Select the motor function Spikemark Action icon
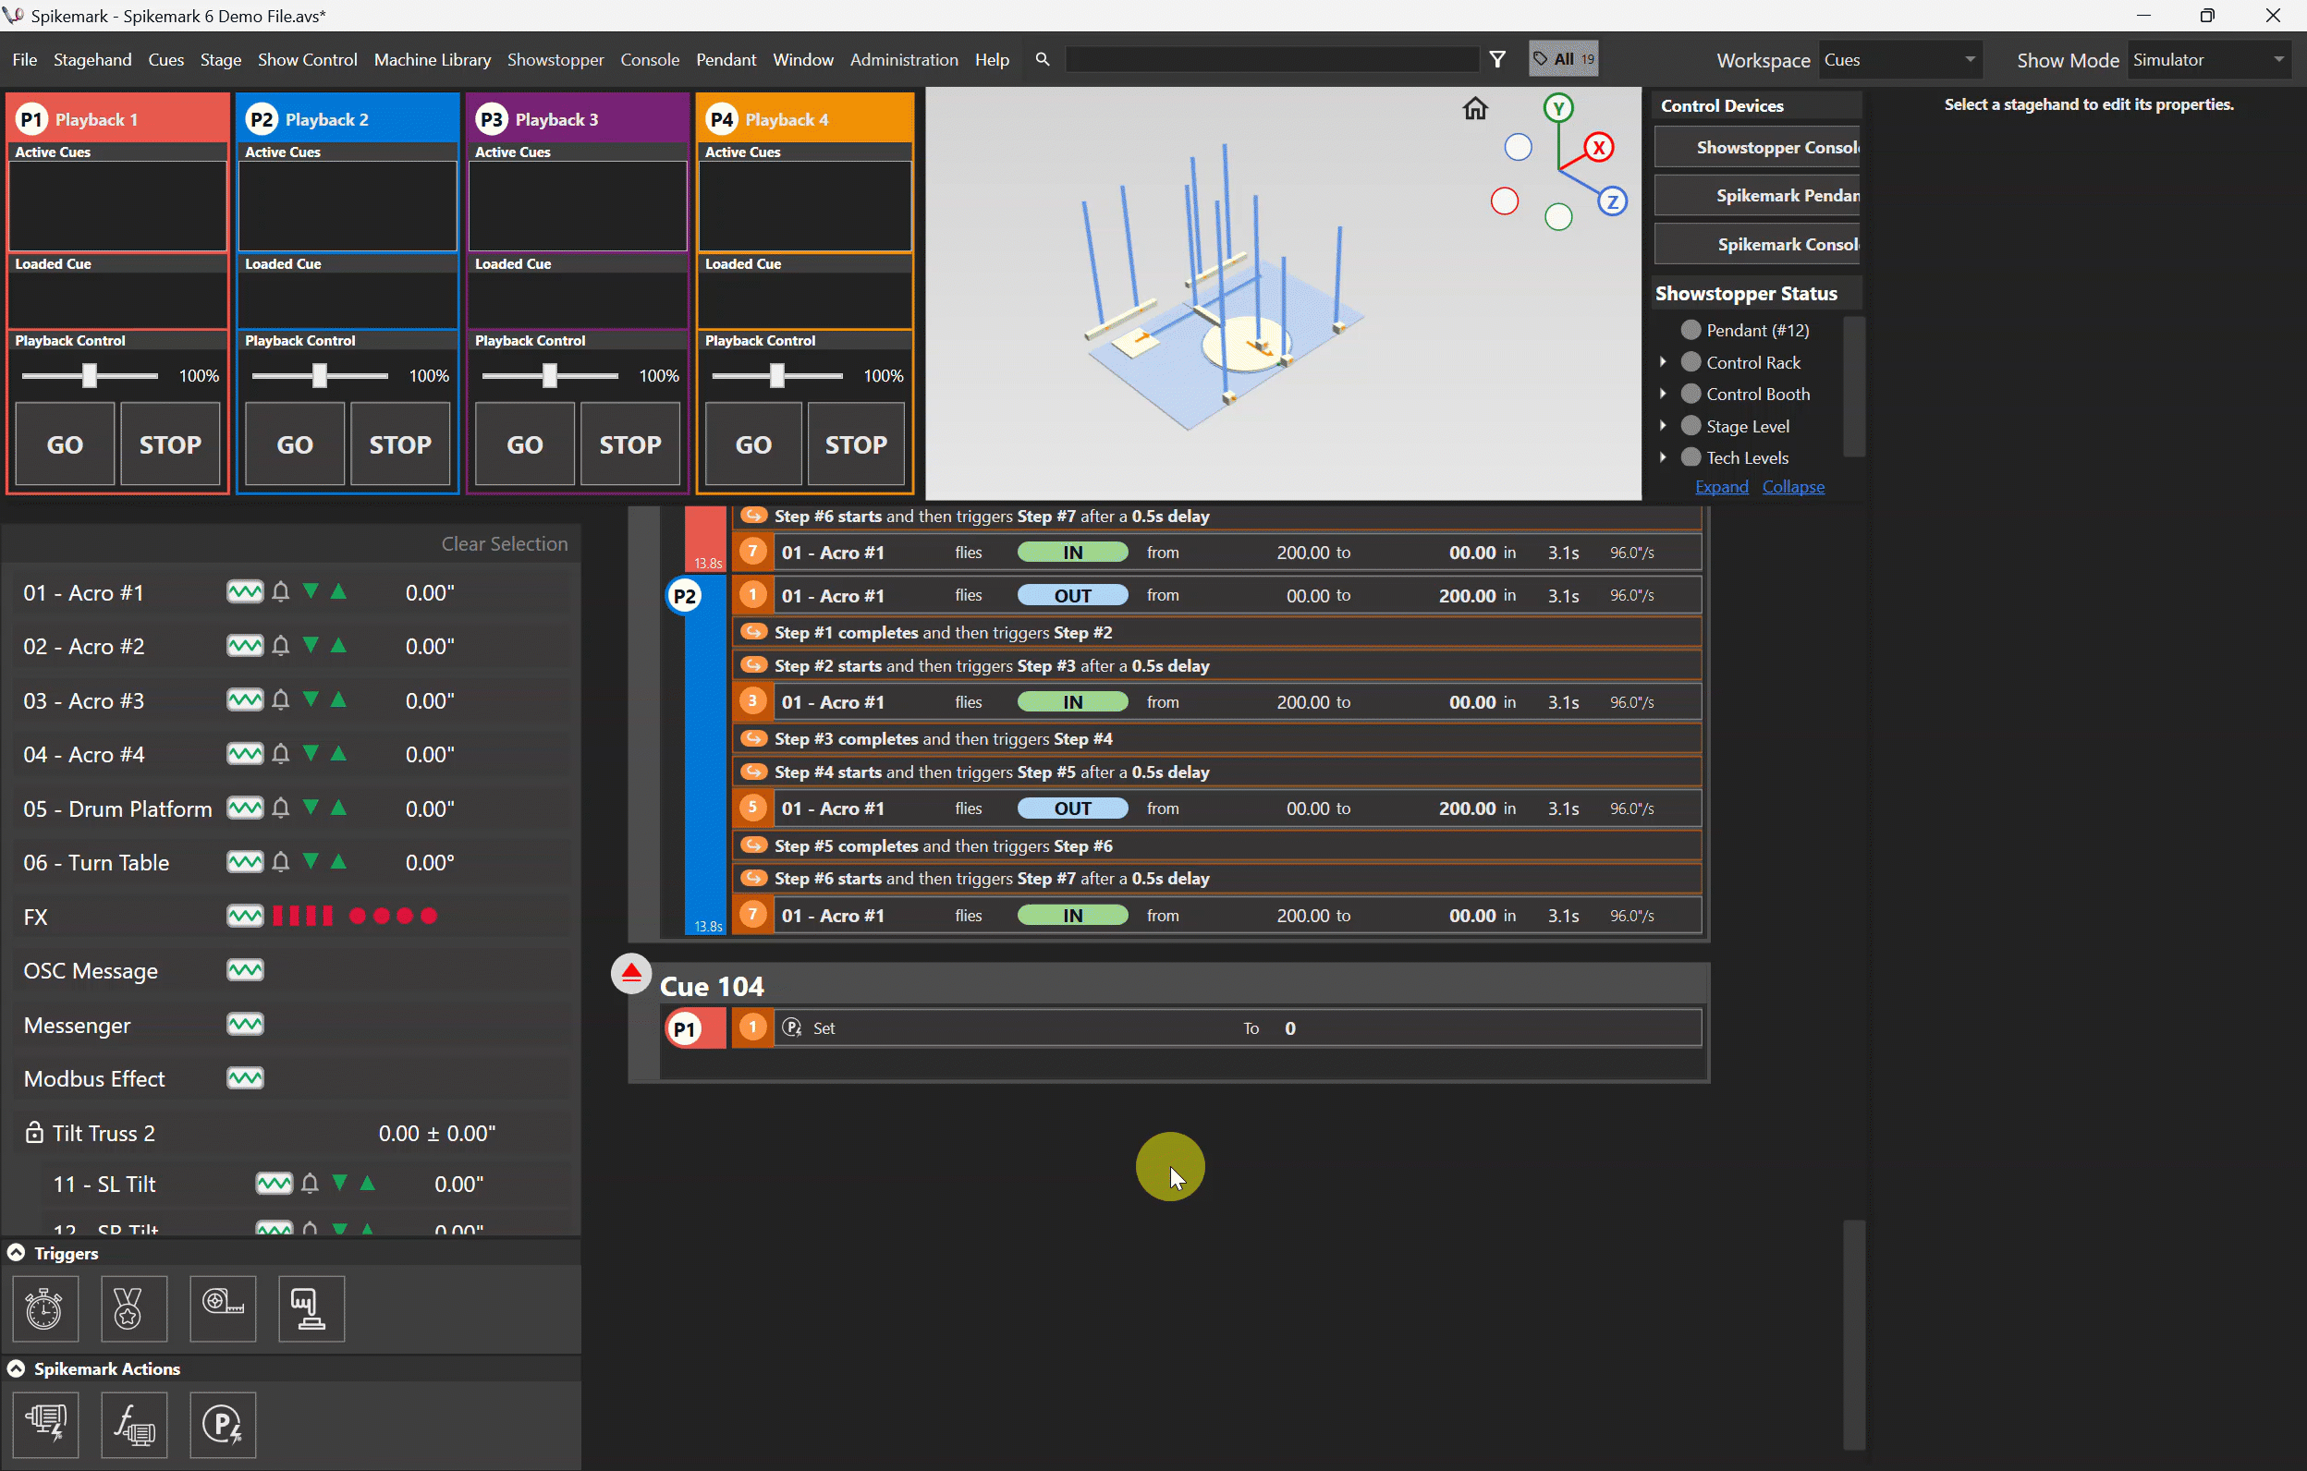This screenshot has height=1471, width=2307. pyautogui.click(x=134, y=1425)
